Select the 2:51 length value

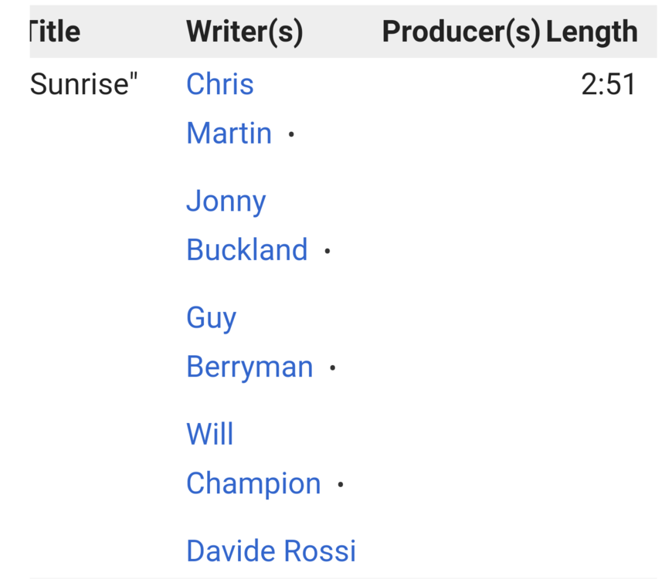[608, 84]
